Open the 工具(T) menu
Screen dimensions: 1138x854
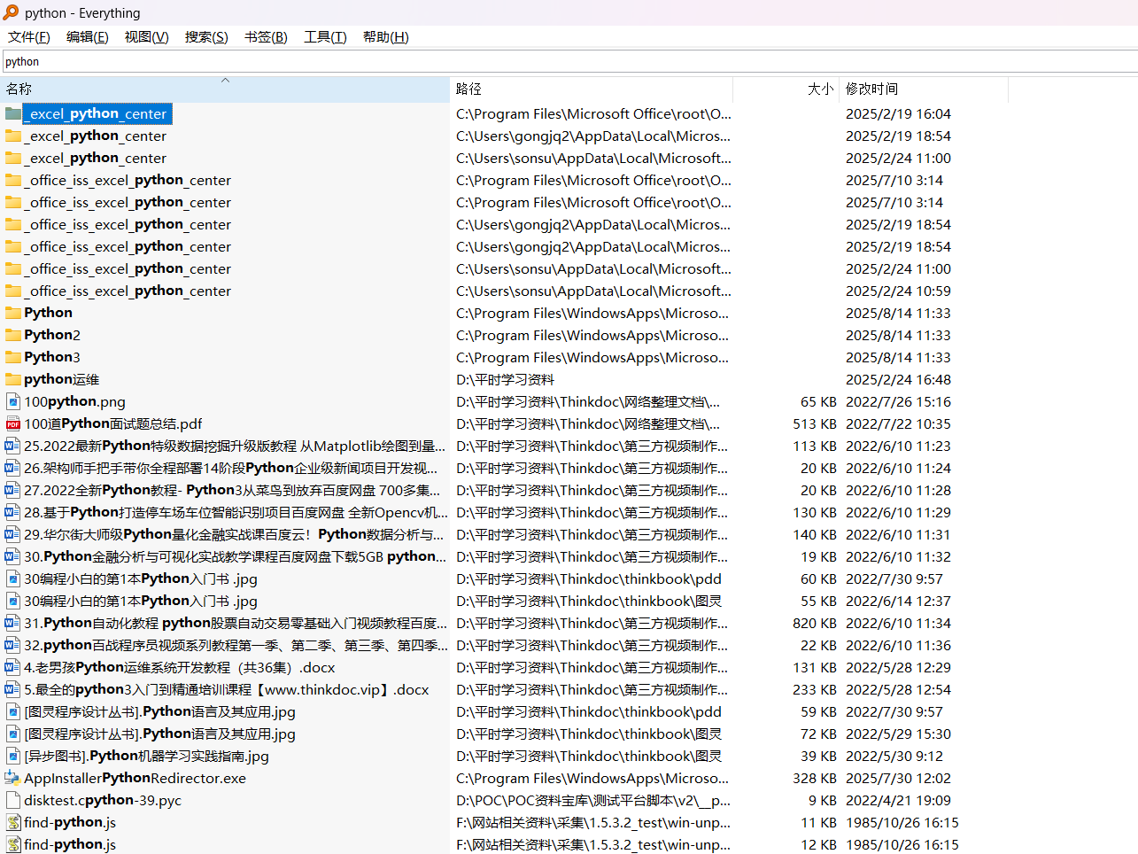(325, 36)
